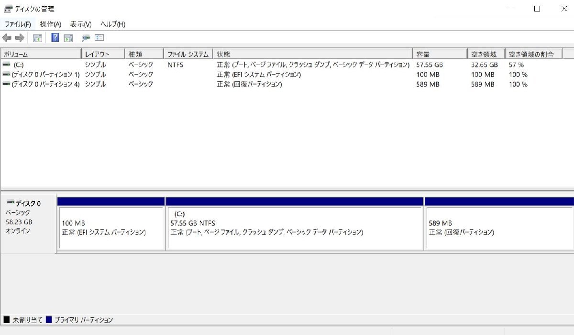
Task: Open the ヘルプ(H) menu
Action: point(113,24)
